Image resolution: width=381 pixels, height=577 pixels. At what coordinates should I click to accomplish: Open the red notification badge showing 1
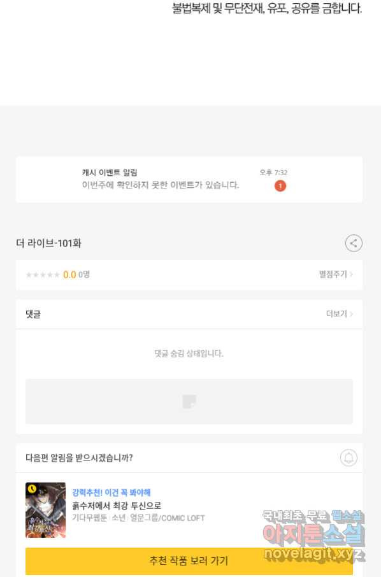pyautogui.click(x=280, y=186)
